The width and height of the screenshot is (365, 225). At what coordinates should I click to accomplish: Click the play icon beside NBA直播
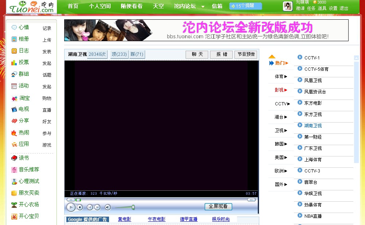pyautogui.click(x=300, y=216)
